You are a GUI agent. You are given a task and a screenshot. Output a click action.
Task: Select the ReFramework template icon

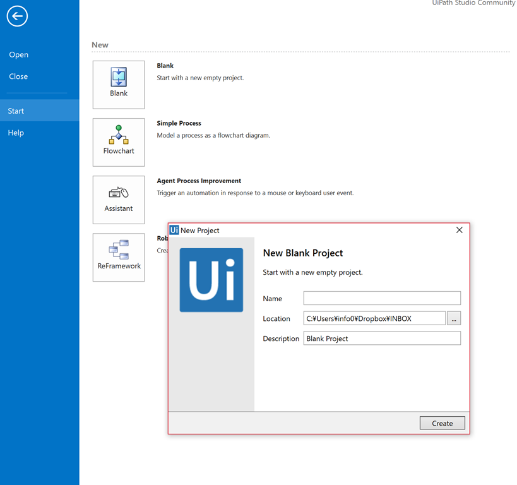point(119,258)
